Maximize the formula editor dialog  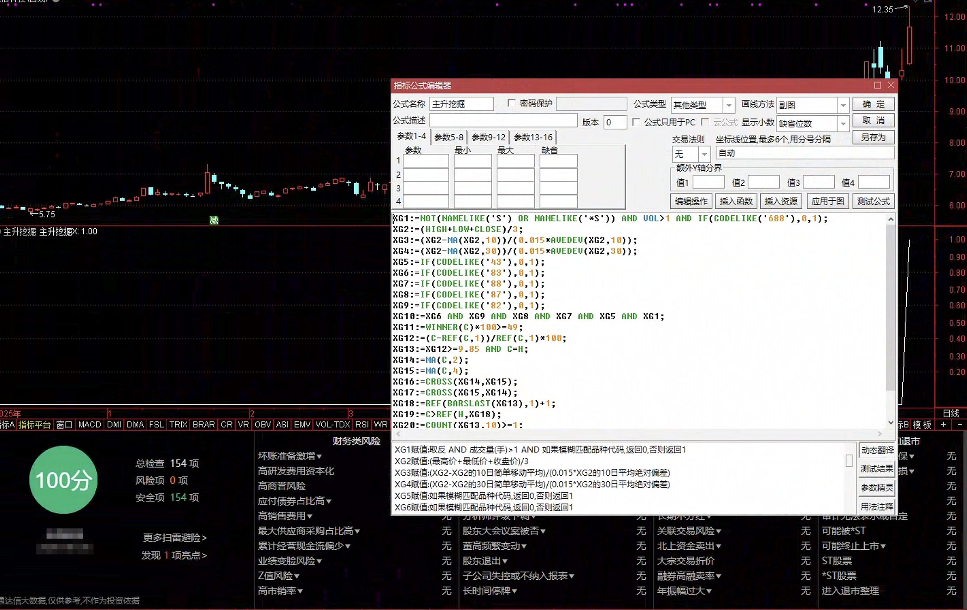tap(877, 85)
